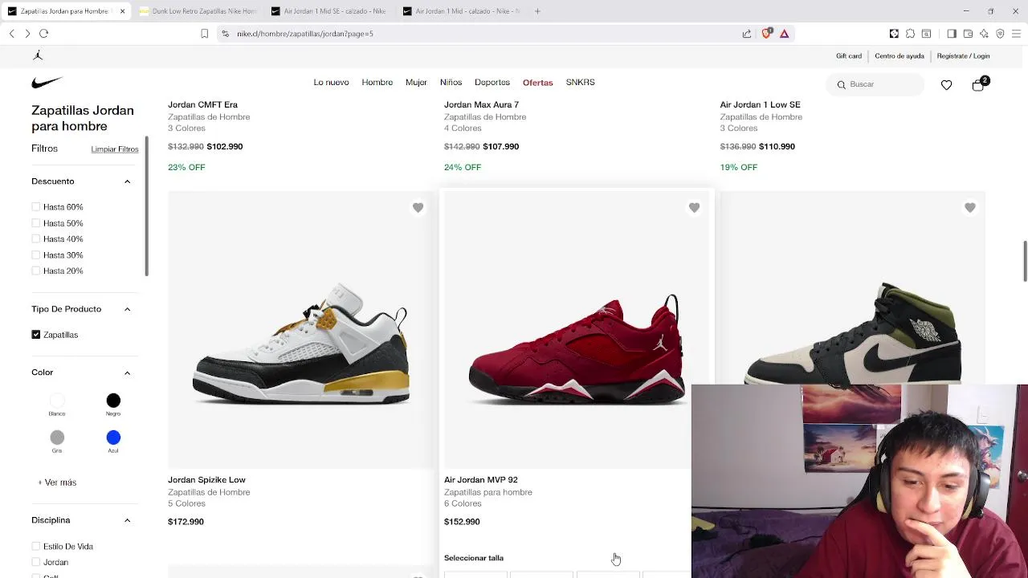Viewport: 1028px width, 578px height.
Task: Select the Negro color swatch
Action: (113, 401)
